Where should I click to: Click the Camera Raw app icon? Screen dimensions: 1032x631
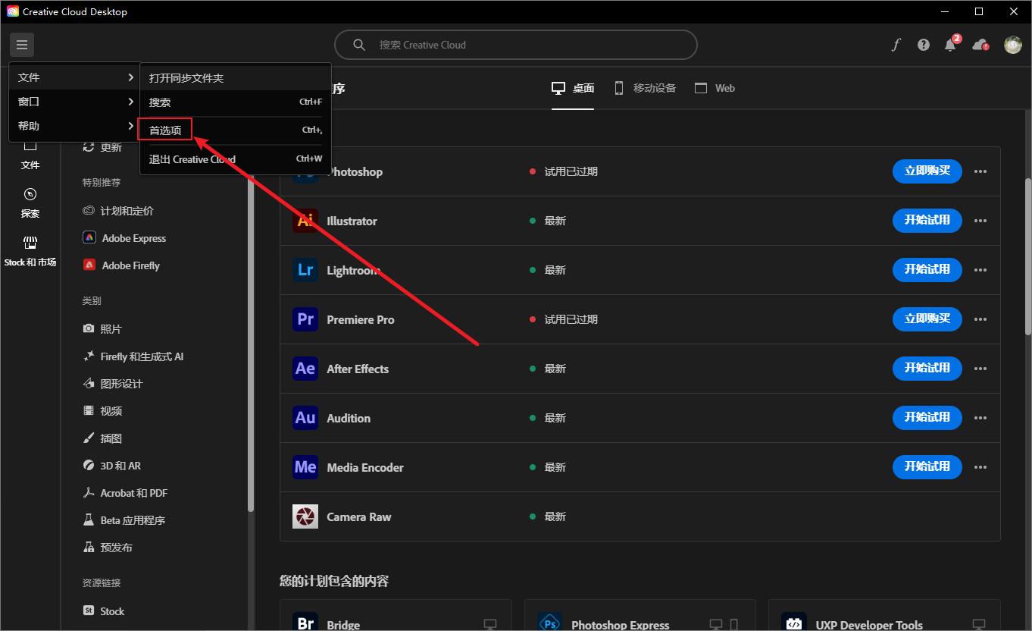[x=305, y=516]
